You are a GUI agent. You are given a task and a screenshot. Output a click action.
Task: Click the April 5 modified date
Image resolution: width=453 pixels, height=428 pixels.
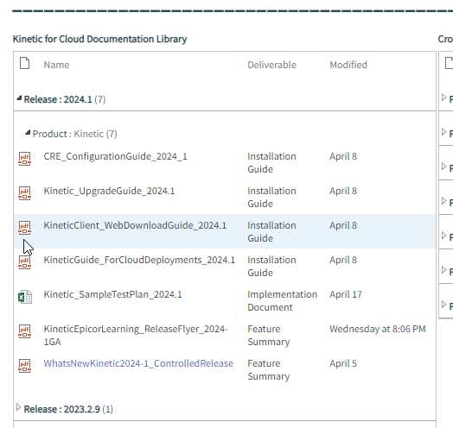[343, 363]
